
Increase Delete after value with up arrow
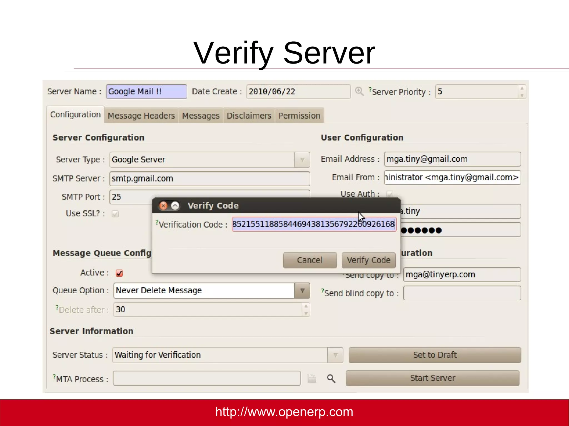tap(306, 306)
